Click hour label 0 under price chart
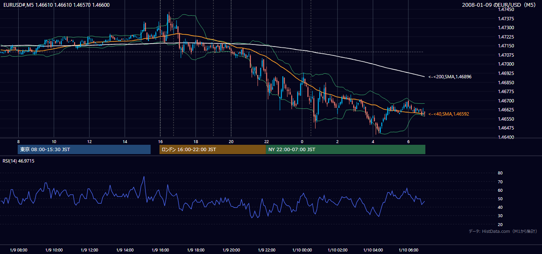Screen dimensions: 542x254 point(302,141)
